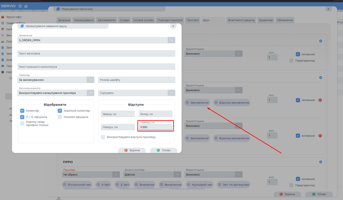Screen dimensions: 343x200
Task: Open the Сортувати dropdown
Action: tap(171, 92)
